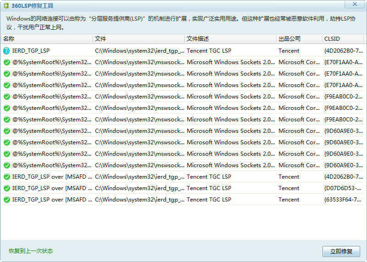Image resolution: width=367 pixels, height=262 pixels.
Task: Sort list by the 名称 column header
Action: coord(46,39)
